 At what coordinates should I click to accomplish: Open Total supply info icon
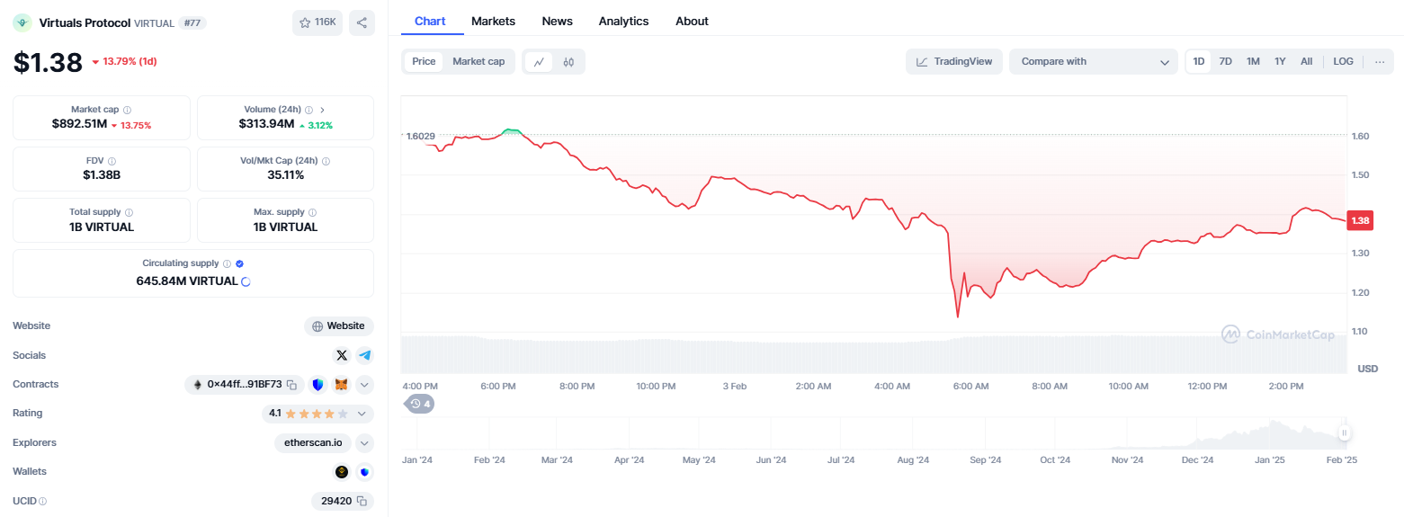click(129, 212)
